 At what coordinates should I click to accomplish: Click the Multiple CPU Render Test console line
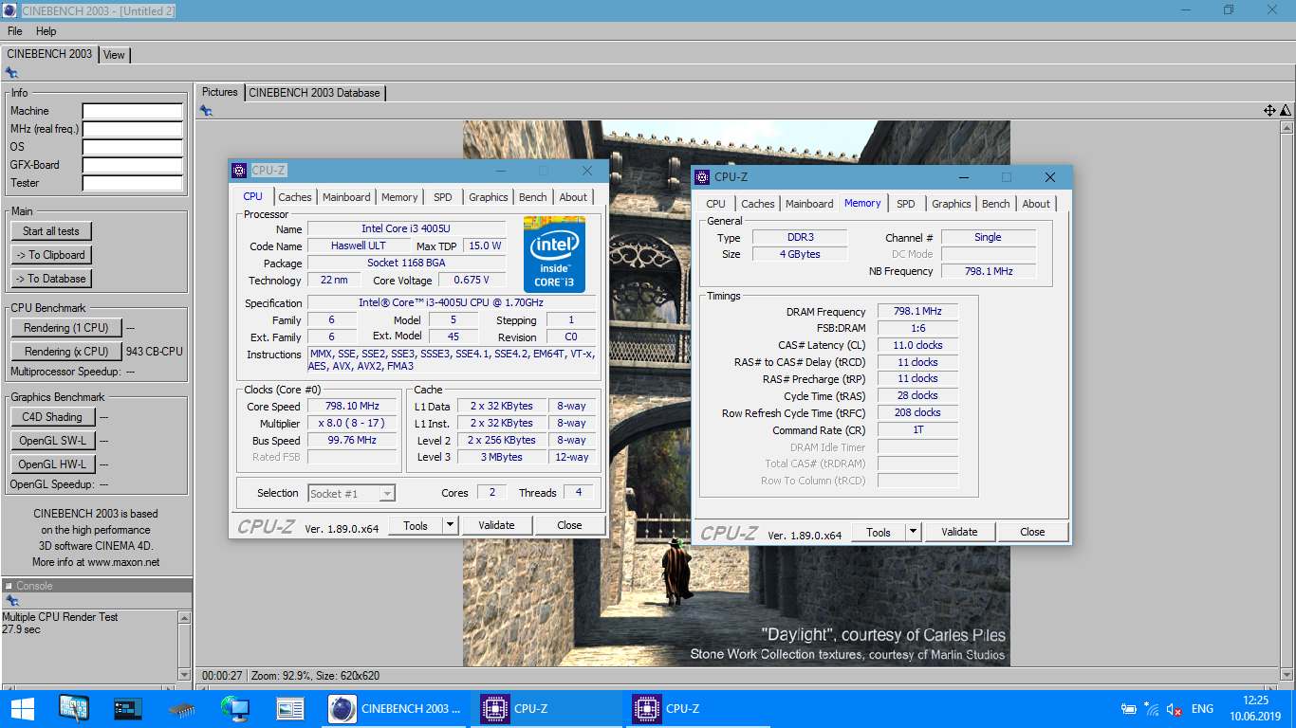point(60,617)
